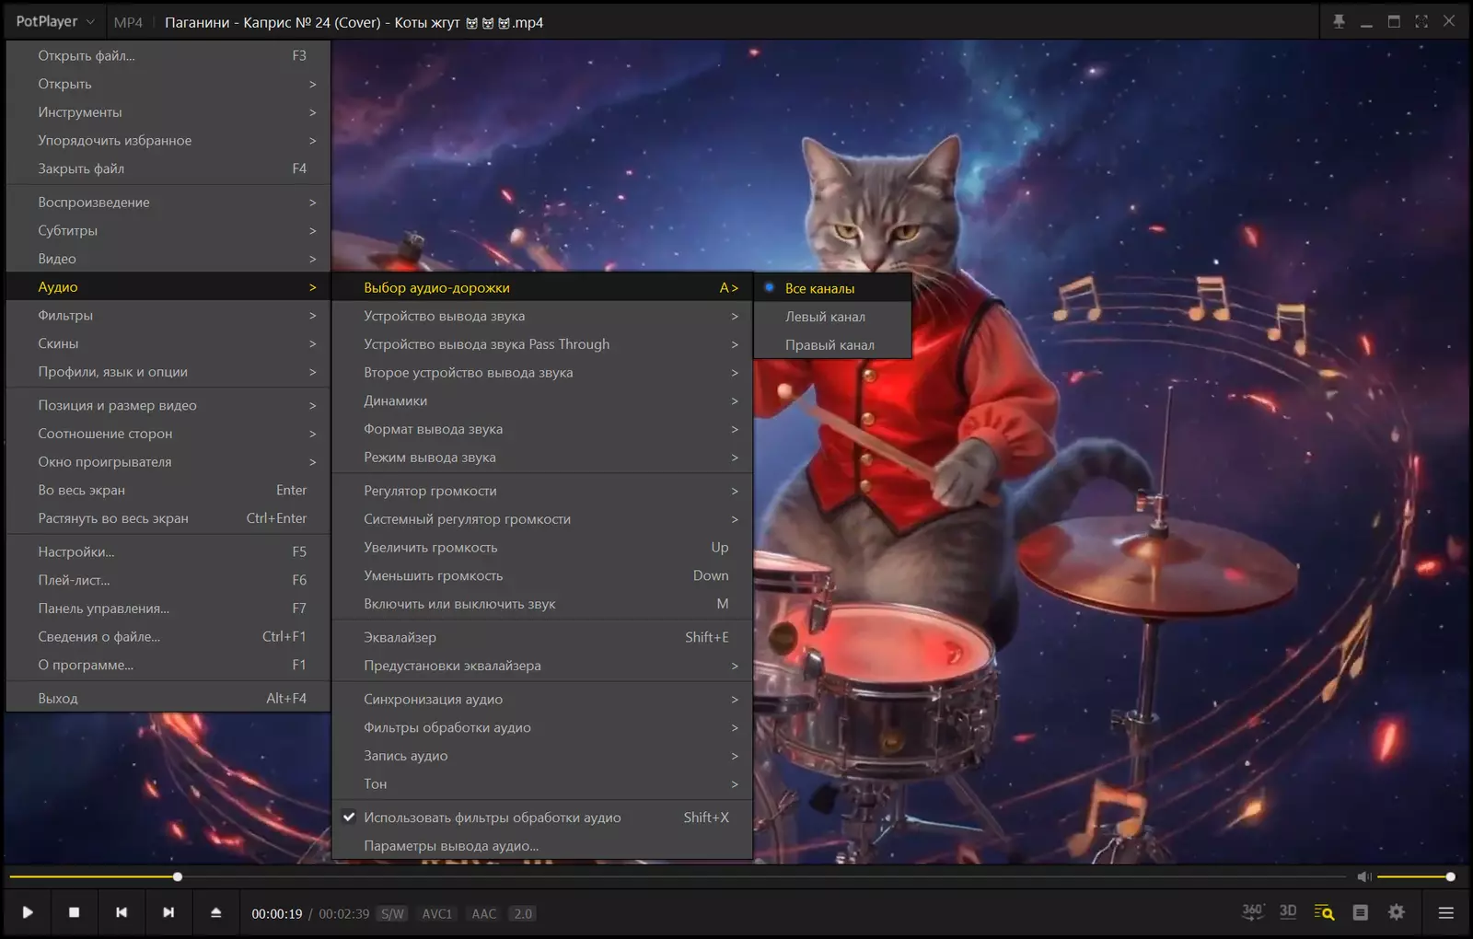Skip to the next track
This screenshot has height=939, width=1473.
click(x=168, y=912)
